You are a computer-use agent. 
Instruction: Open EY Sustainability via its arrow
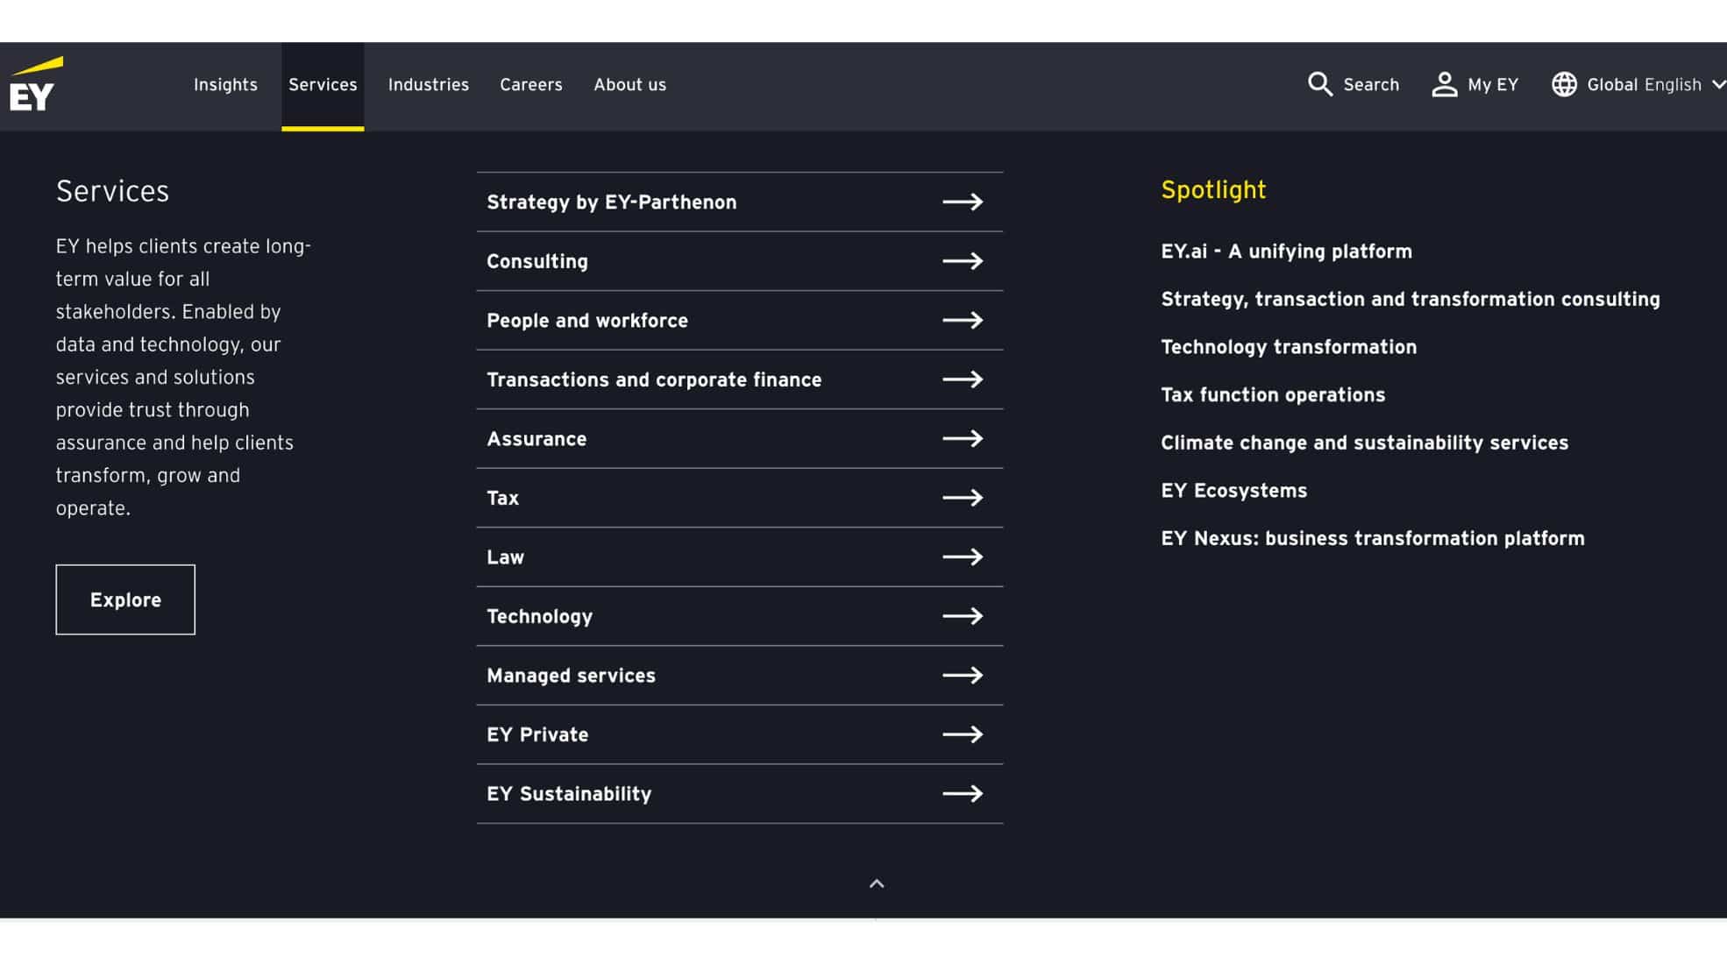[x=963, y=794]
